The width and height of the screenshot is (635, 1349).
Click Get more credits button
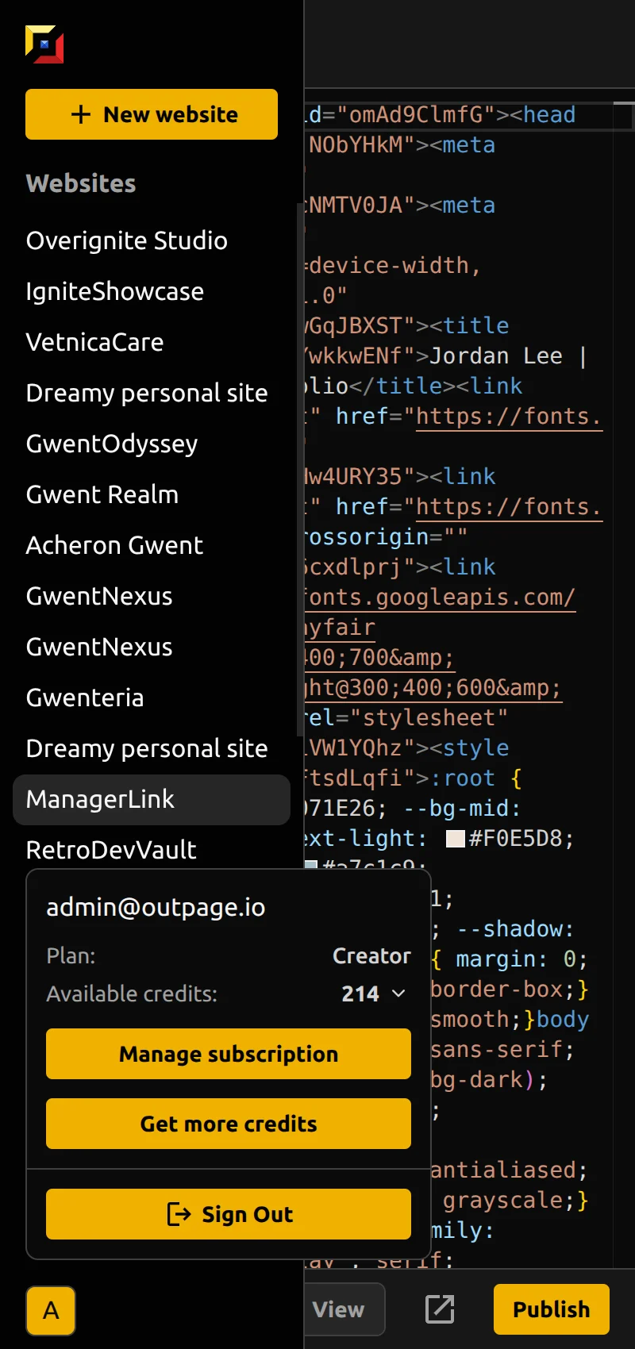click(x=229, y=1124)
